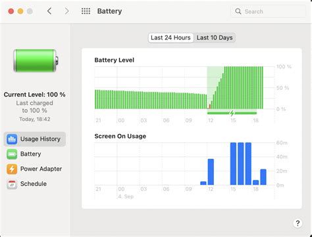
Task: Click the red low battery bar
Action: tap(209, 106)
